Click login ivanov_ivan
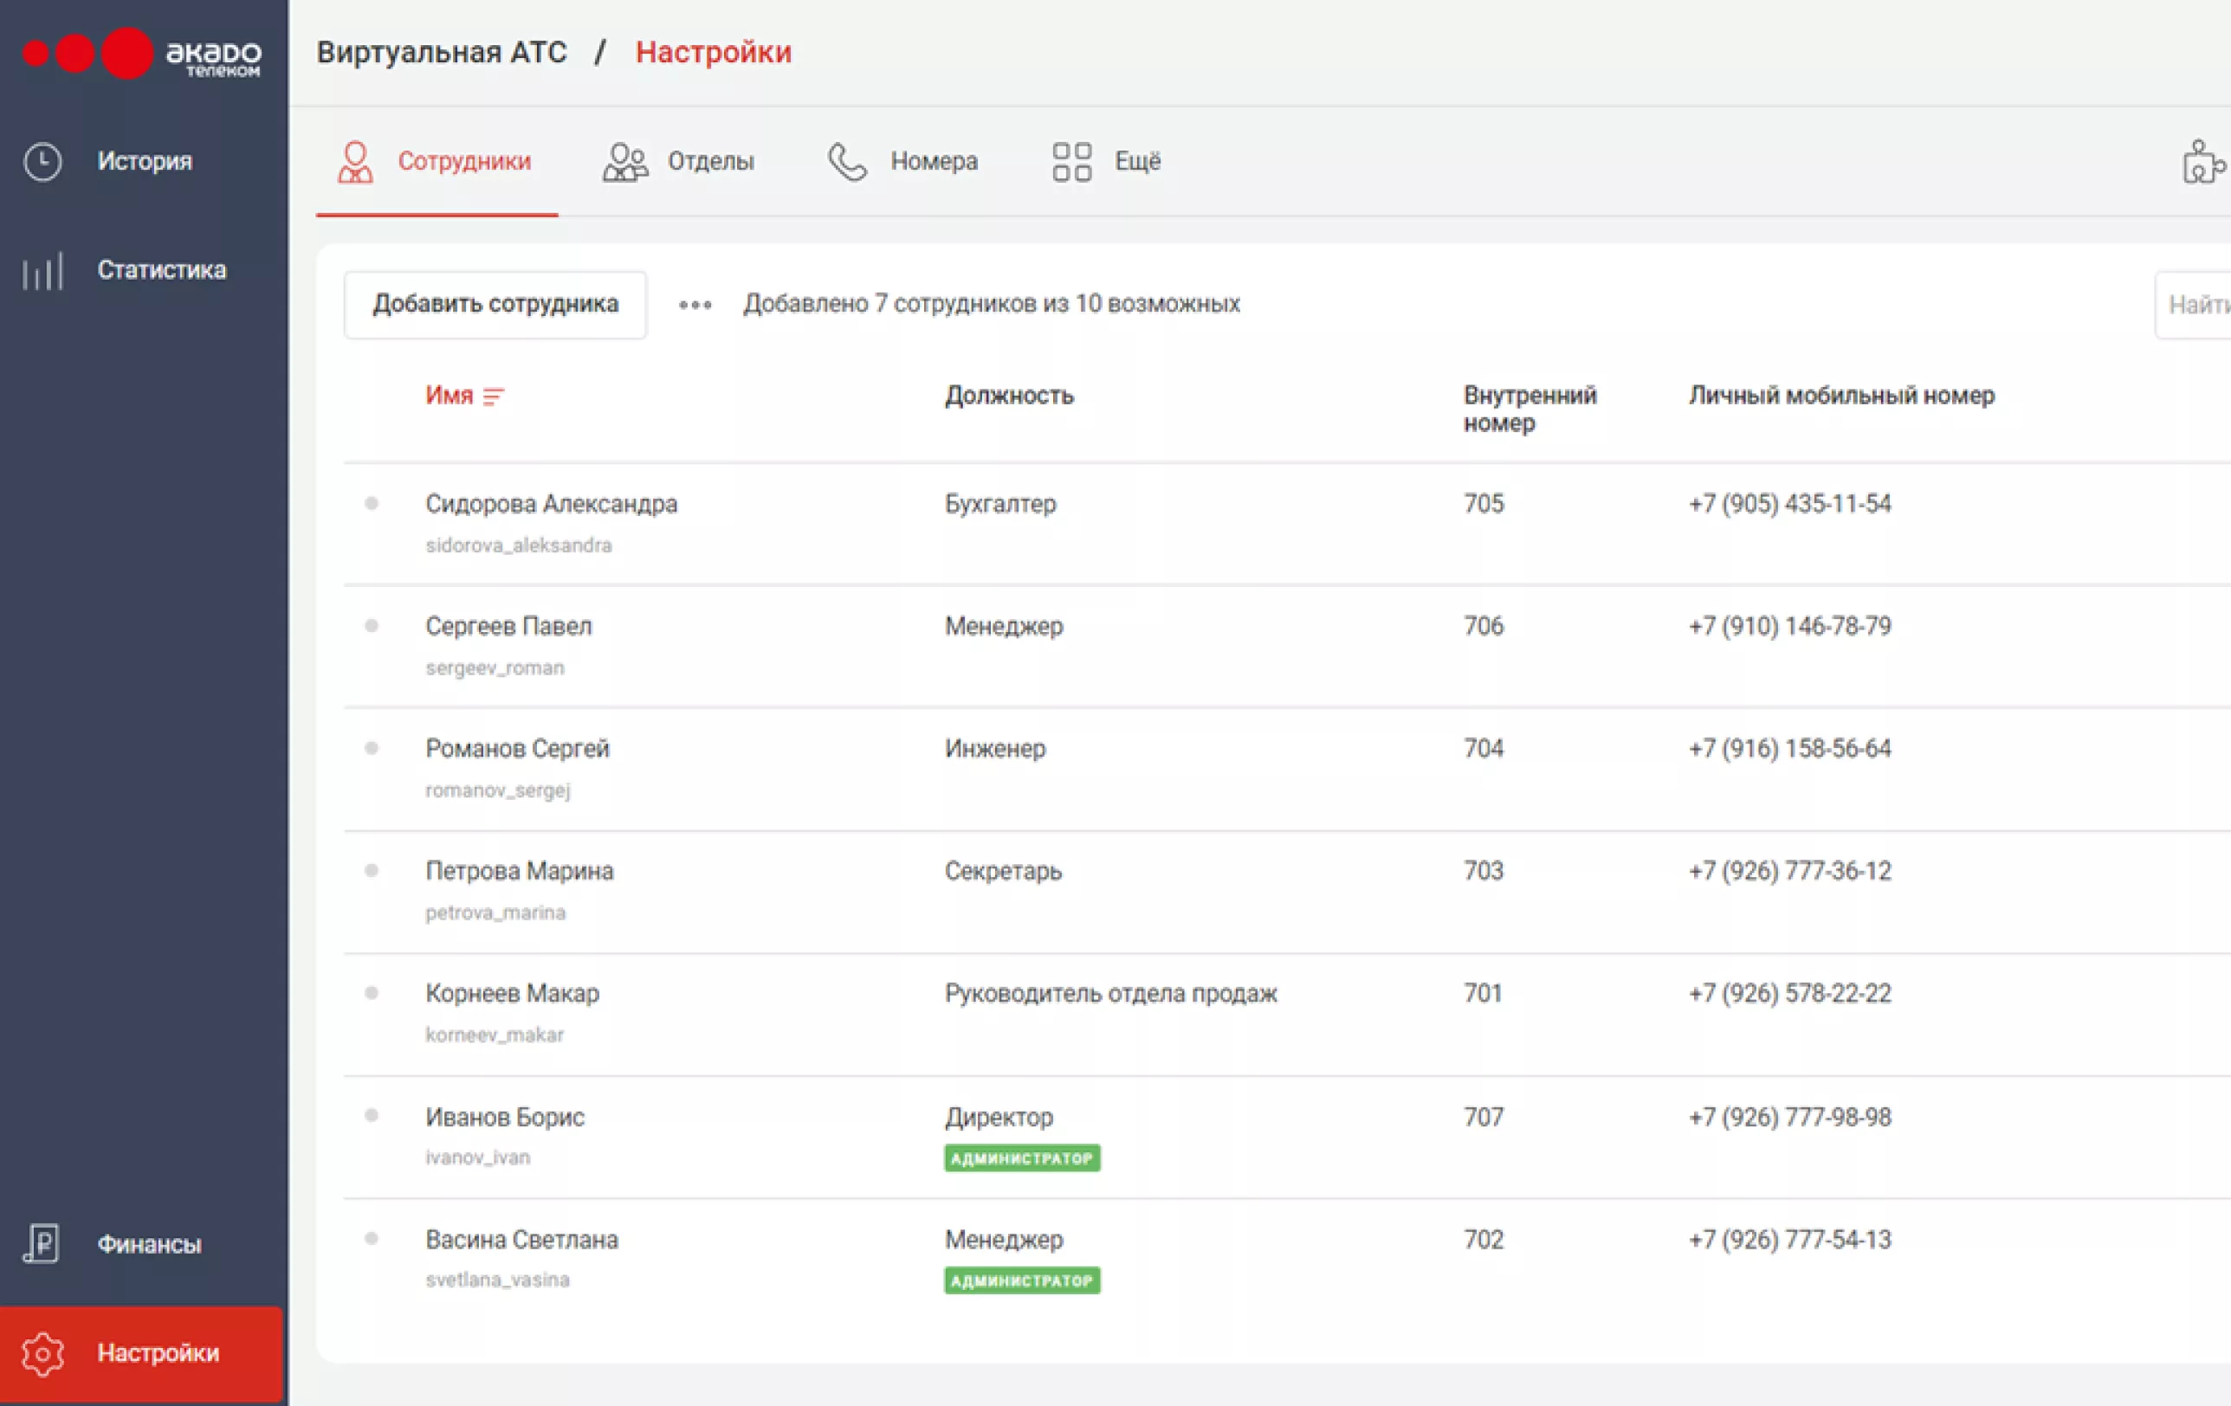This screenshot has width=2231, height=1406. (478, 1157)
